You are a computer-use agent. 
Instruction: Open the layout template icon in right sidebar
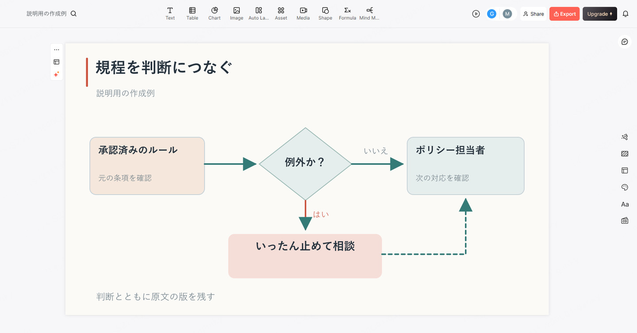pyautogui.click(x=625, y=170)
